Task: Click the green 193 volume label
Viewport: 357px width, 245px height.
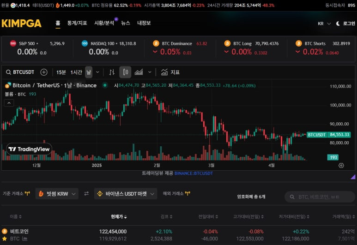Action: [333, 157]
